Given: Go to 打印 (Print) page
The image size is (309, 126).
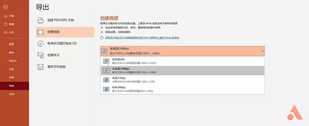Looking at the screenshot, I should (15, 69).
